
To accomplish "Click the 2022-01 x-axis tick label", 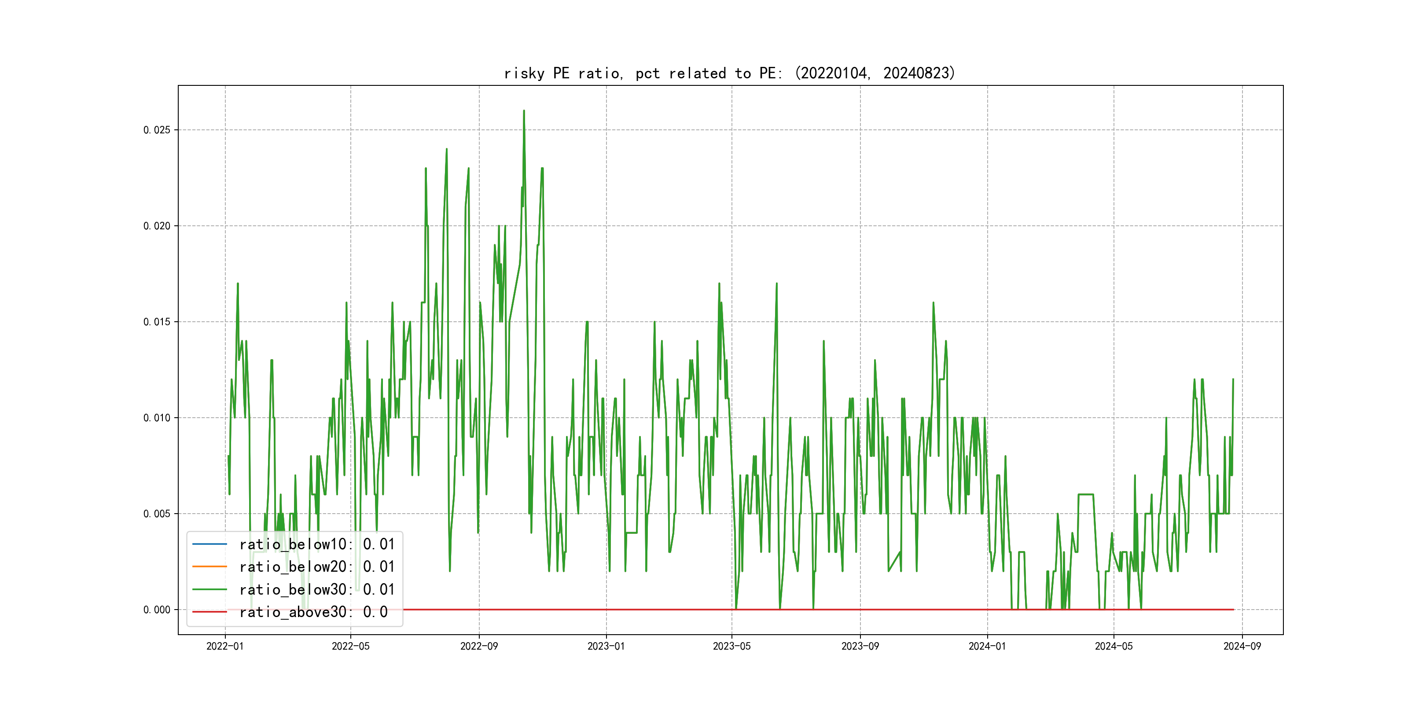I will tap(225, 646).
